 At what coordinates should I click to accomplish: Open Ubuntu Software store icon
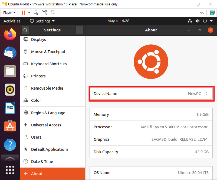[x=10, y=126]
